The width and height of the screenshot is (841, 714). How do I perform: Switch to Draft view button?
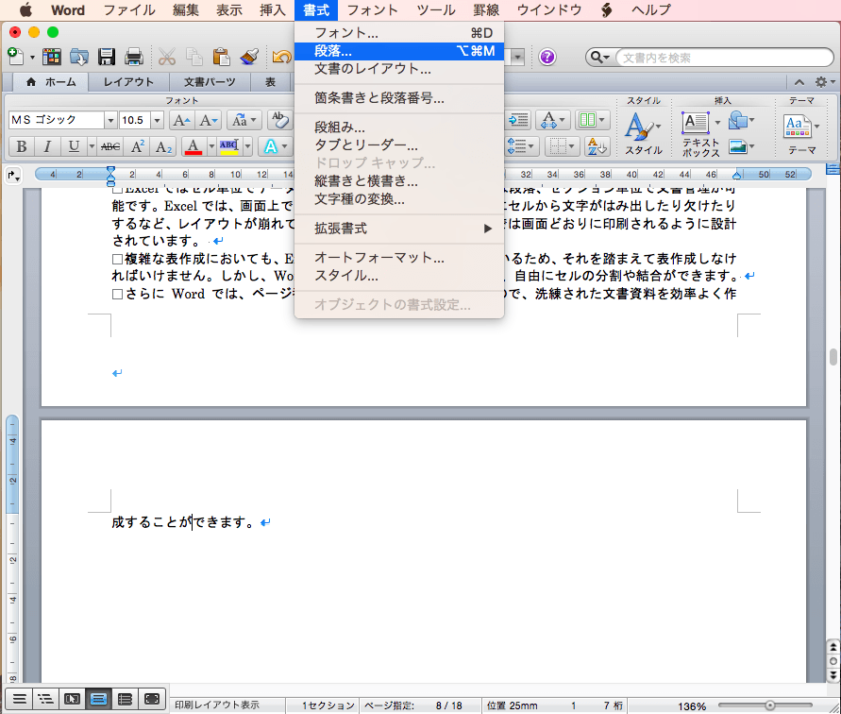click(19, 699)
